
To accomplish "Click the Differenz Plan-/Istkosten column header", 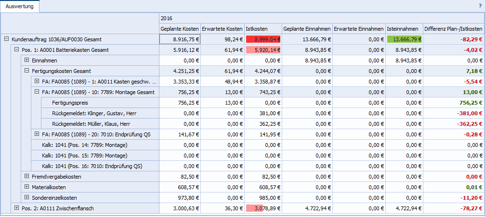I will (453, 29).
